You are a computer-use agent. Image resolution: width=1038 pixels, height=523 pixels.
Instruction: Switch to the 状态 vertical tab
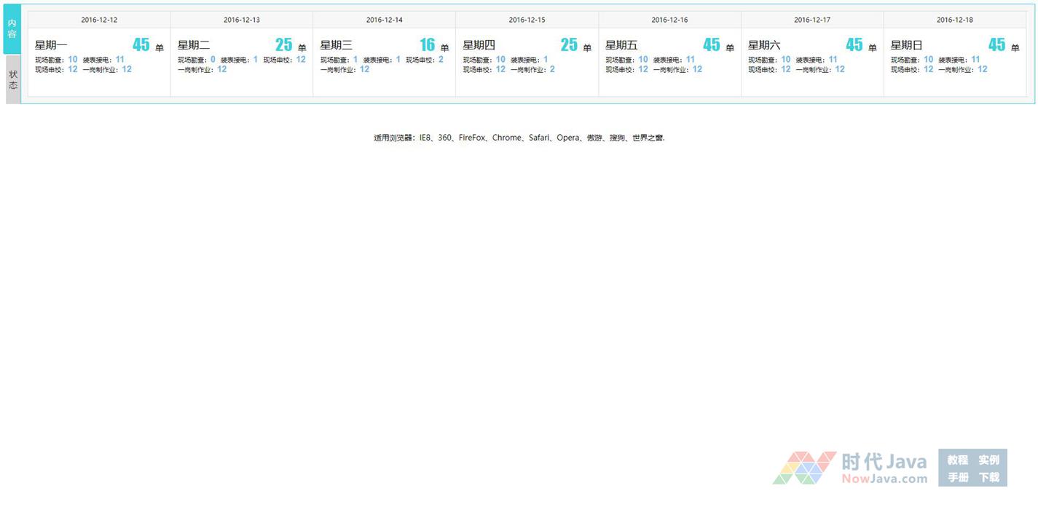coord(12,79)
